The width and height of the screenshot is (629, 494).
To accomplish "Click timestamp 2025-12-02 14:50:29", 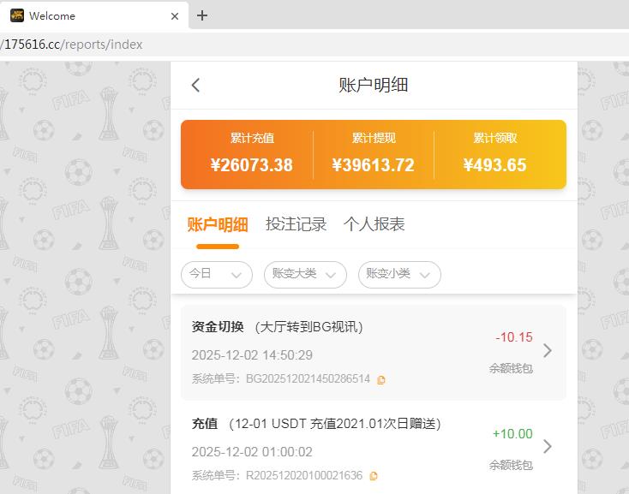I will pyautogui.click(x=252, y=355).
